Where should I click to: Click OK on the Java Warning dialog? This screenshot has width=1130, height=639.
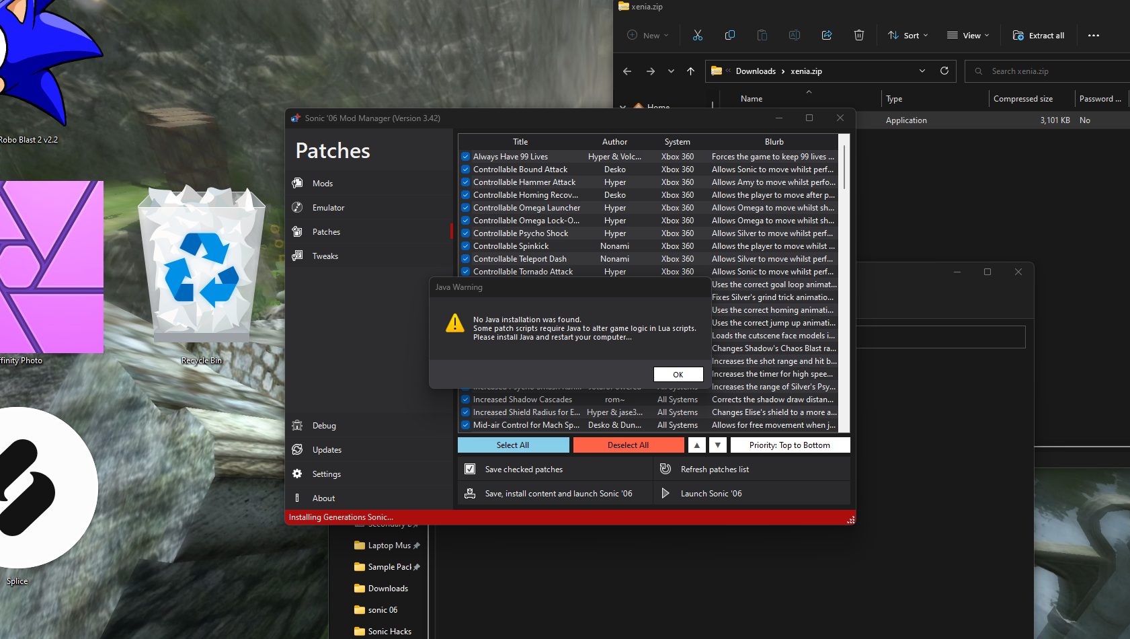(x=678, y=374)
